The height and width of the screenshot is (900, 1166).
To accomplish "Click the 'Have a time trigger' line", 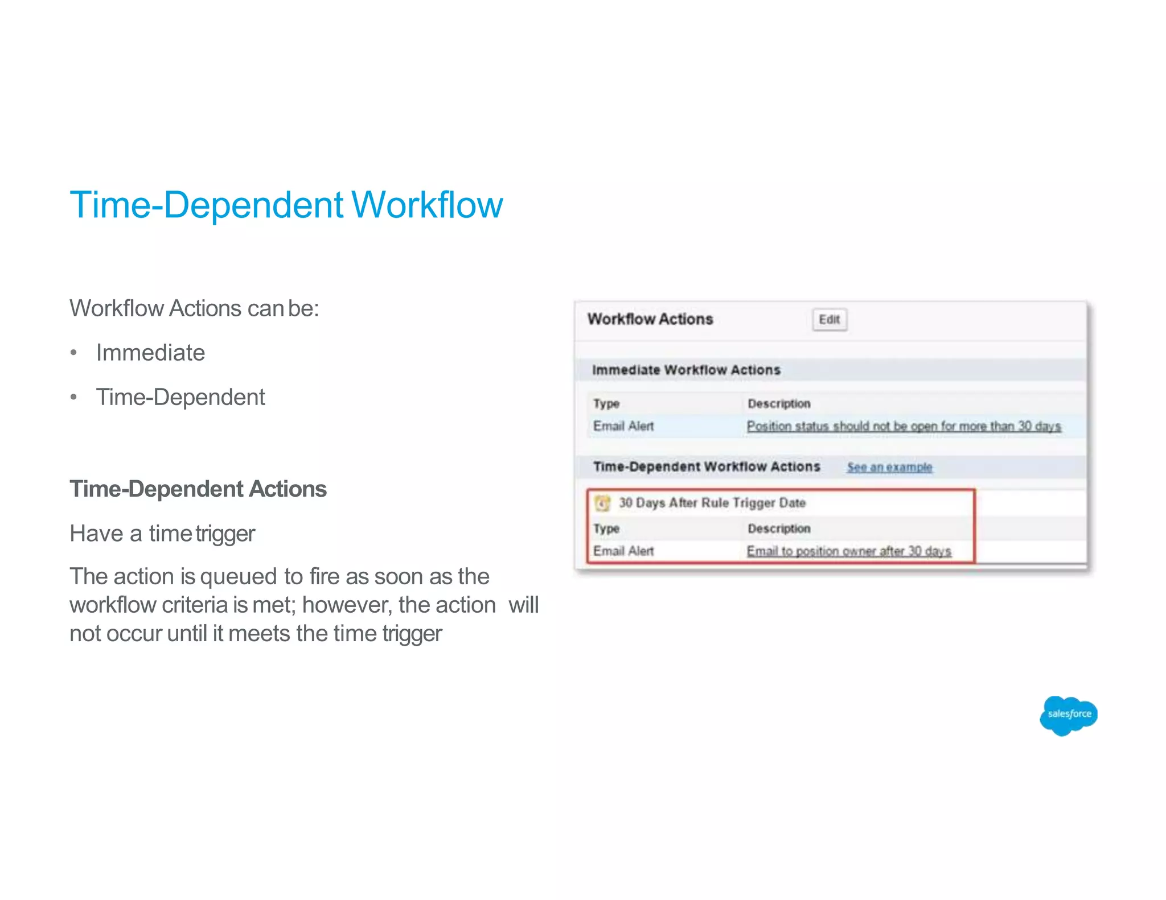I will point(162,534).
